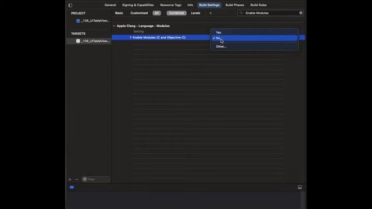Expand the Enable Modules setting row
The width and height of the screenshot is (372, 209).
point(131,37)
